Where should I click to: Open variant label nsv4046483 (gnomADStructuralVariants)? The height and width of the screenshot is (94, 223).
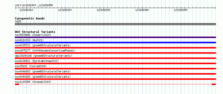coord(43,71)
